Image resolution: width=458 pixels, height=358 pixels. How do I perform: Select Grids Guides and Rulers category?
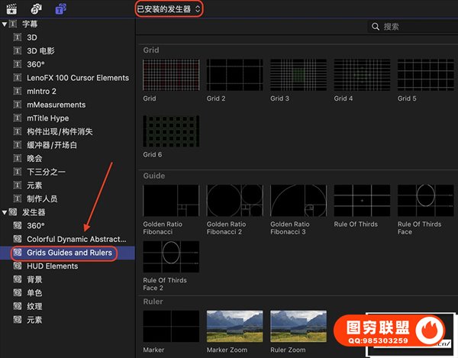click(x=69, y=253)
